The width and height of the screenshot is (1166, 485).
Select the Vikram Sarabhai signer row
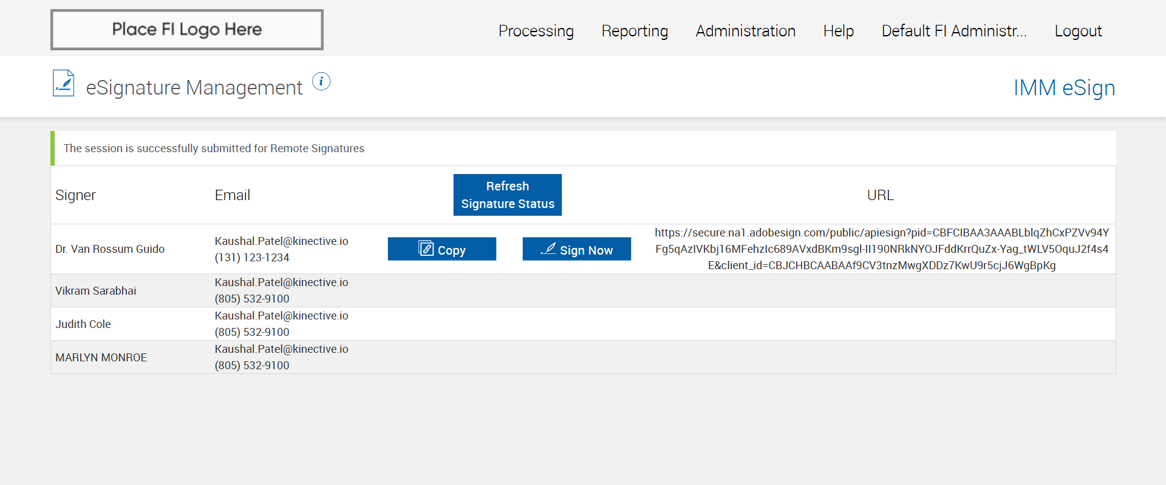[96, 291]
